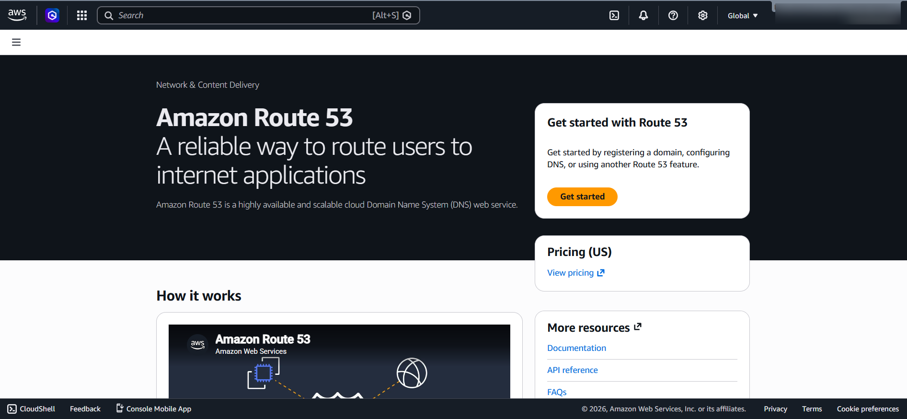Click the Pricing (US) heading

[579, 252]
